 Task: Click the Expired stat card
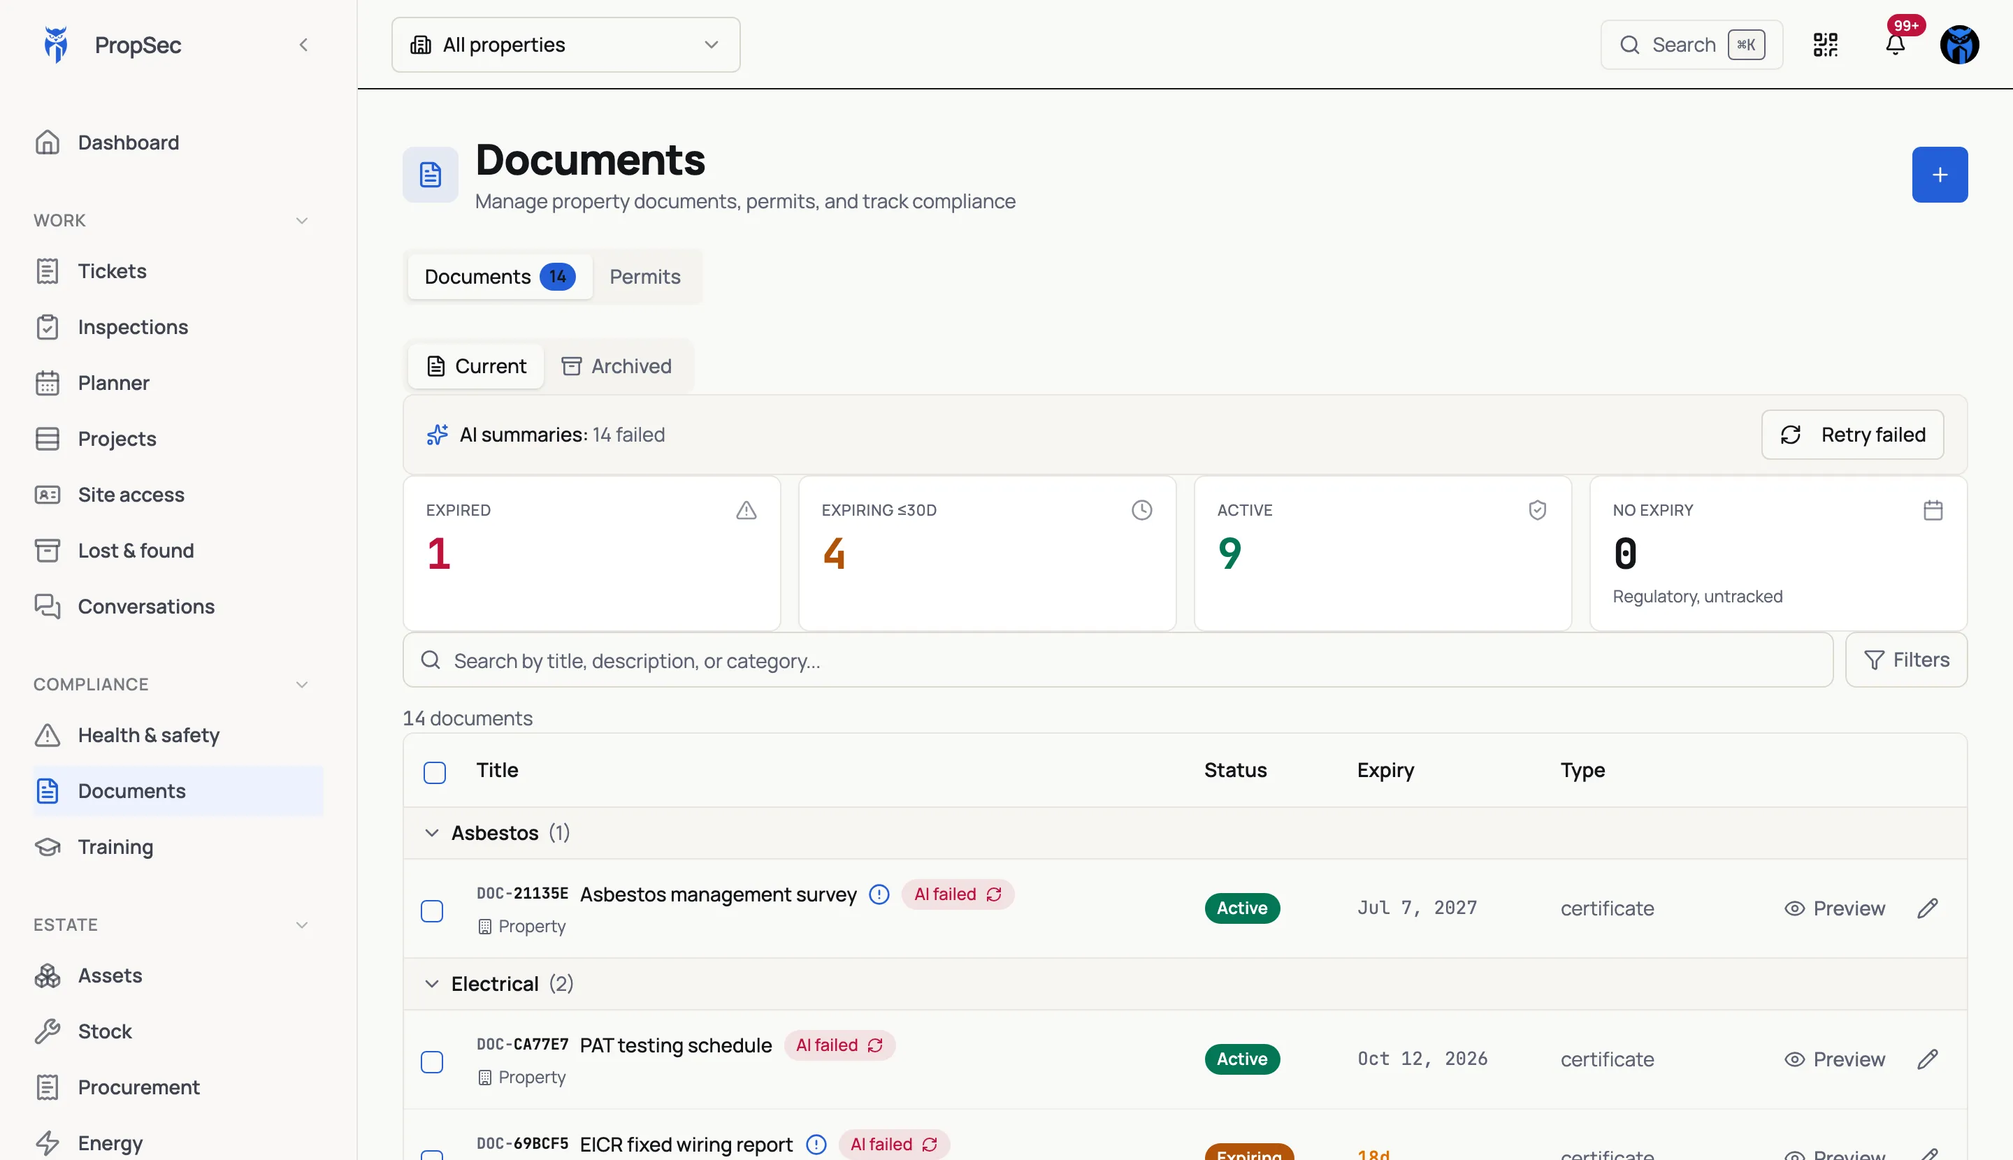[591, 553]
